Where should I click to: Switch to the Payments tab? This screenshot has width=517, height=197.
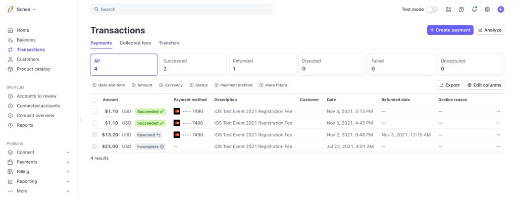(x=101, y=43)
